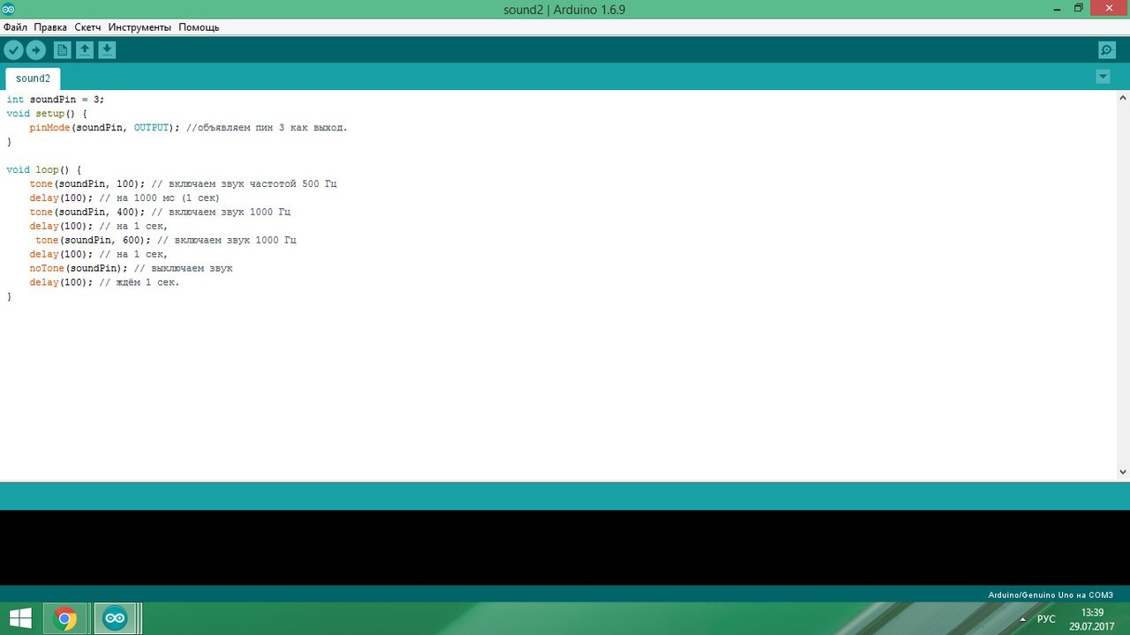This screenshot has height=635, width=1130.
Task: Click the 'void loop() {' line
Action: (x=43, y=170)
